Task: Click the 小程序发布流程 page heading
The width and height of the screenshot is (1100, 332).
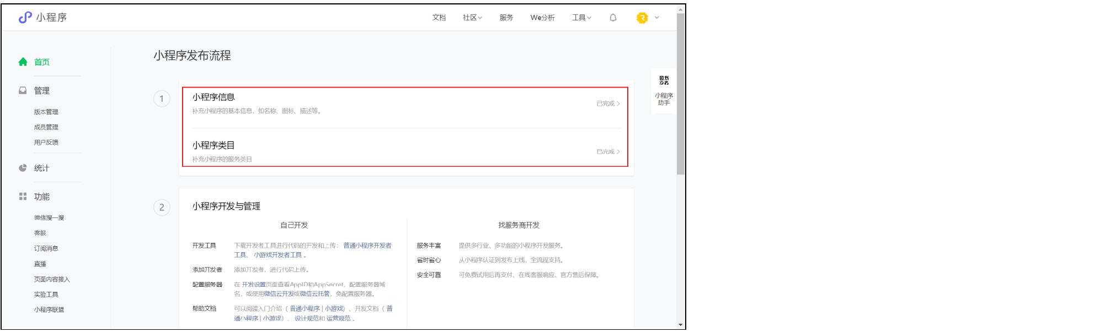Action: click(192, 56)
